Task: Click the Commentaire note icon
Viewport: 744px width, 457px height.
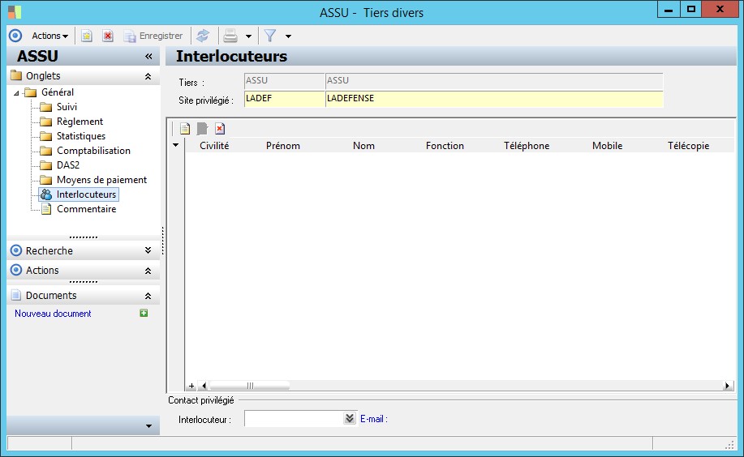Action: (x=46, y=209)
